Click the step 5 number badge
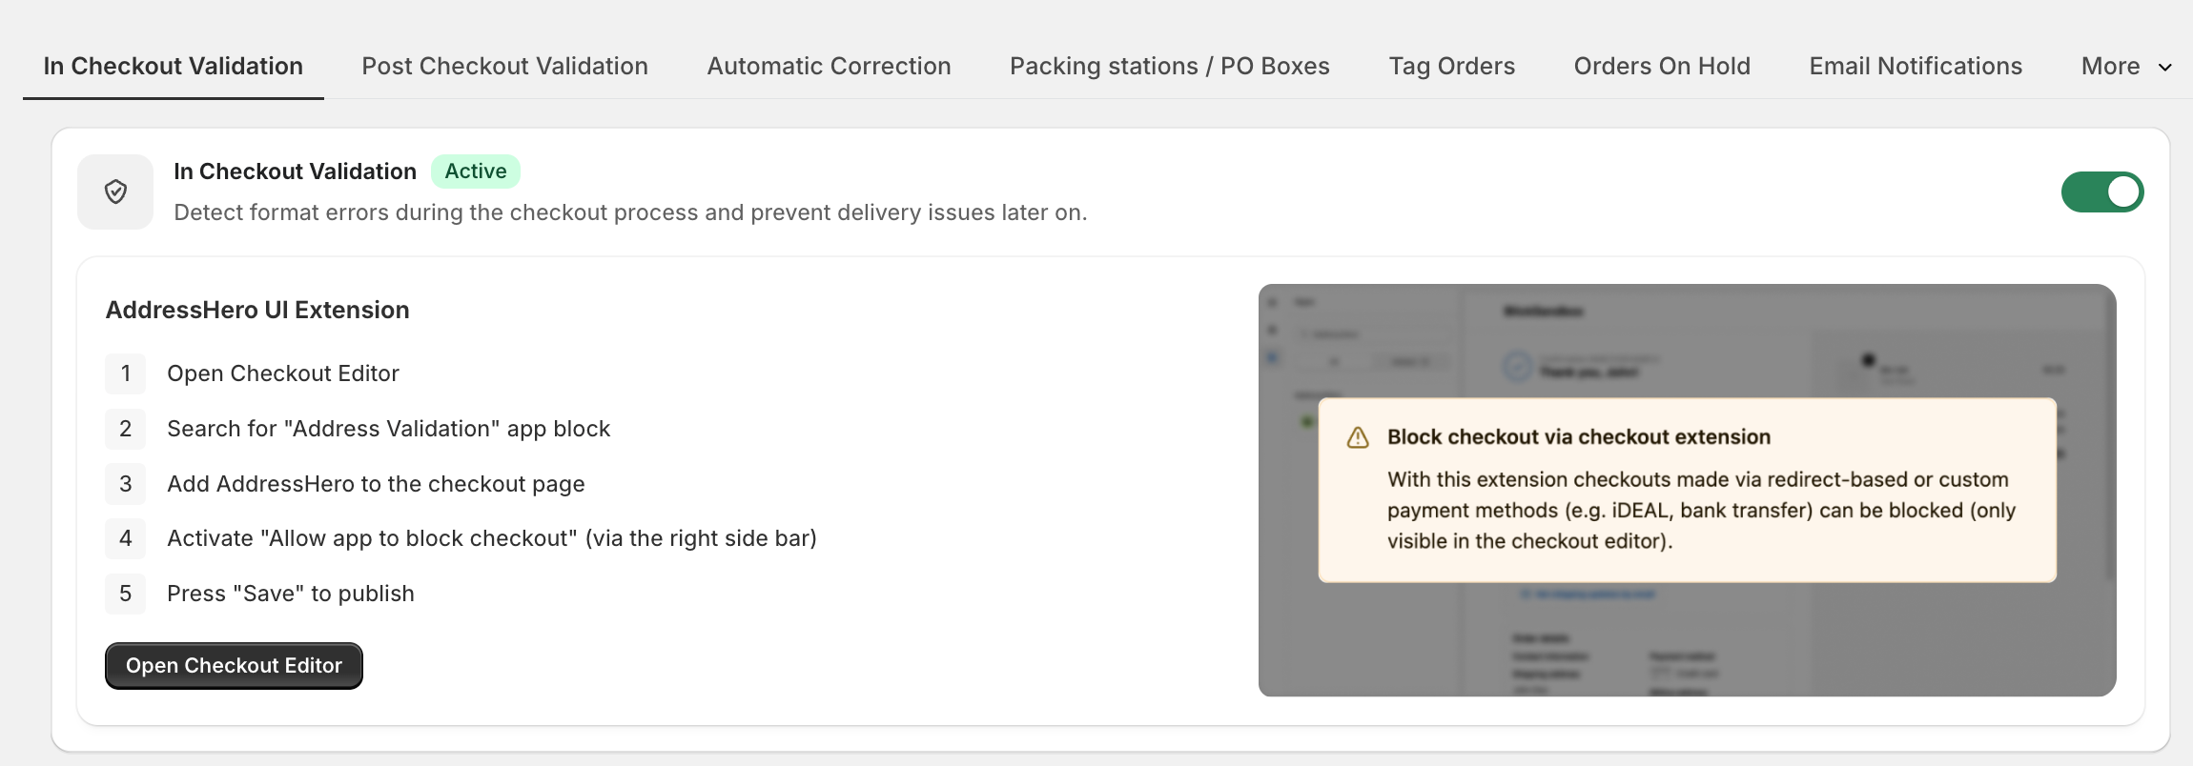2193x766 pixels. (x=126, y=594)
